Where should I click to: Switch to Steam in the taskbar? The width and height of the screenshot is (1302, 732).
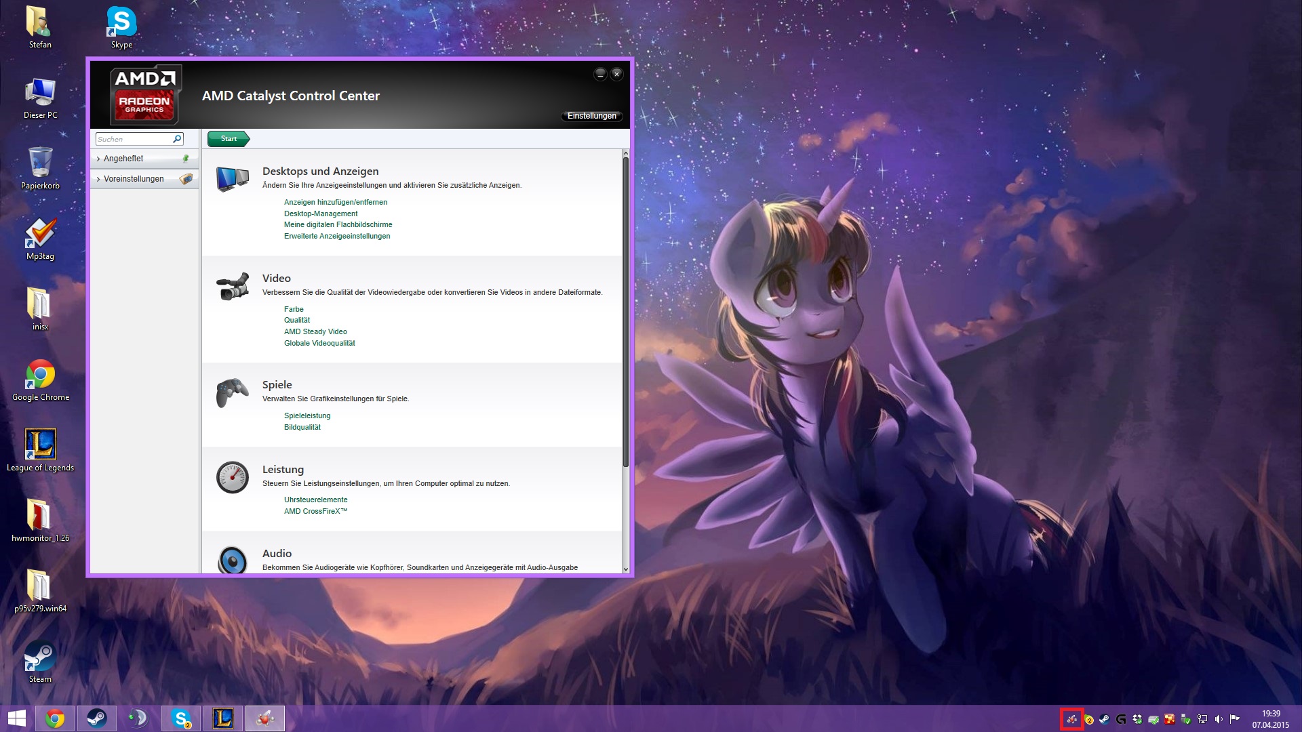click(97, 718)
